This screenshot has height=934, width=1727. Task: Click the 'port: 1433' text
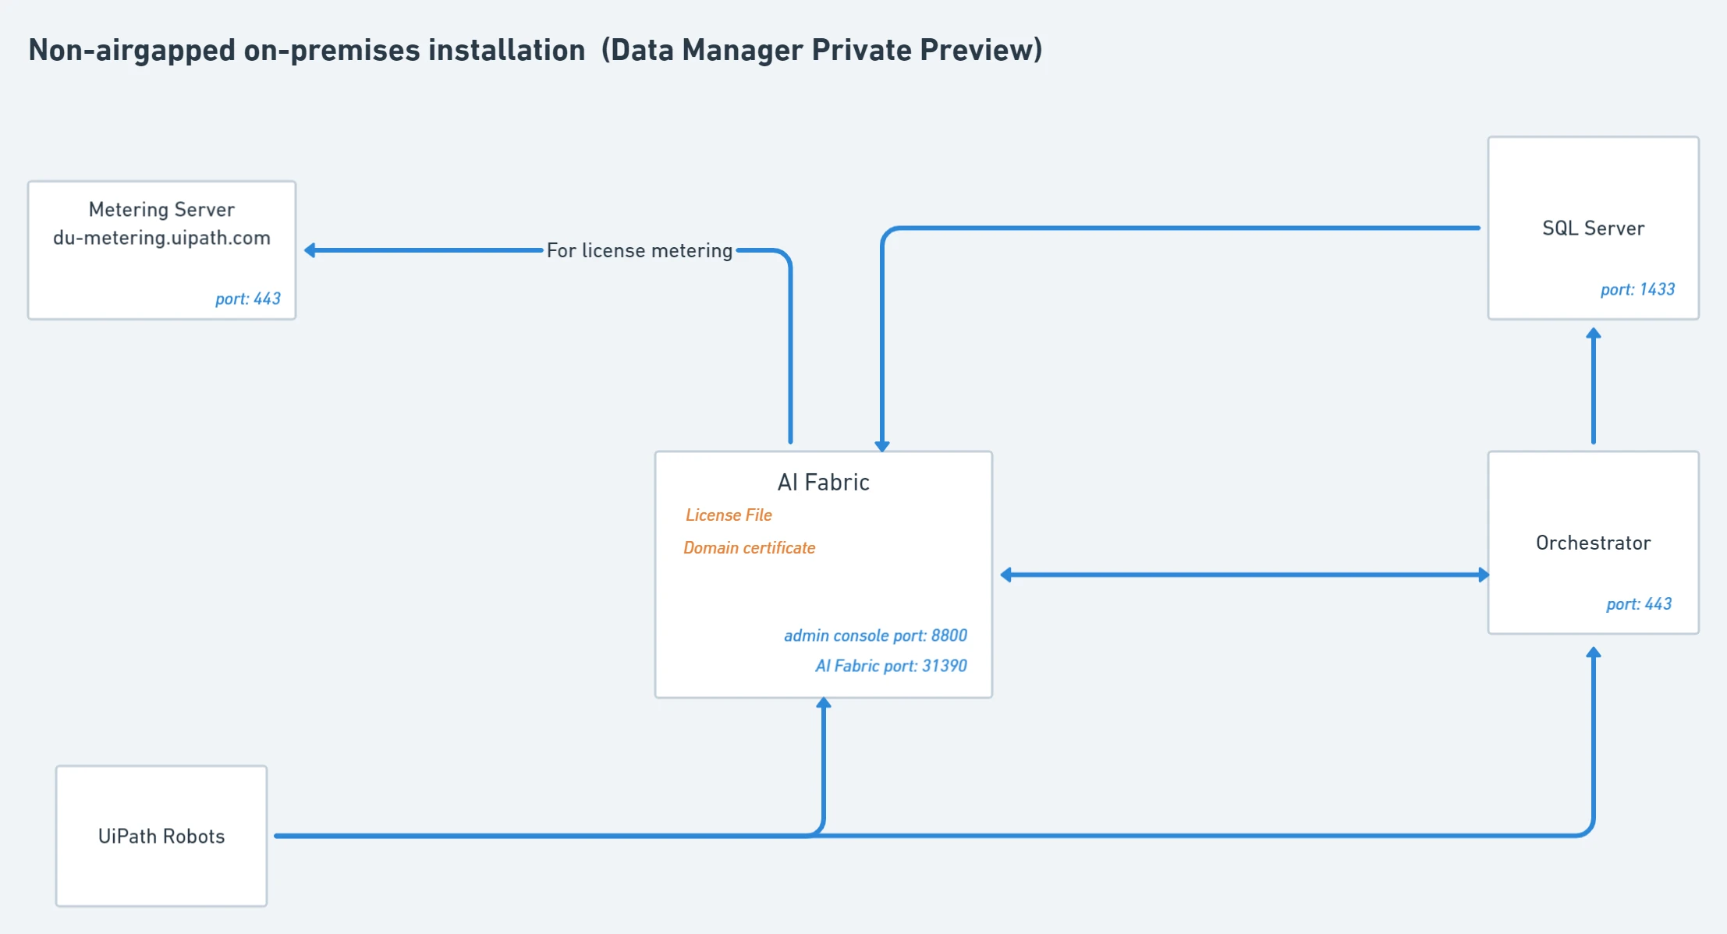[x=1637, y=289]
